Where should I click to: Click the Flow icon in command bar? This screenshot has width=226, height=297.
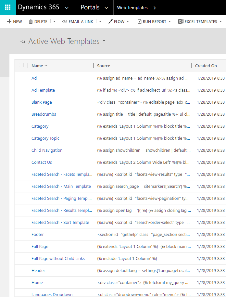point(110,21)
